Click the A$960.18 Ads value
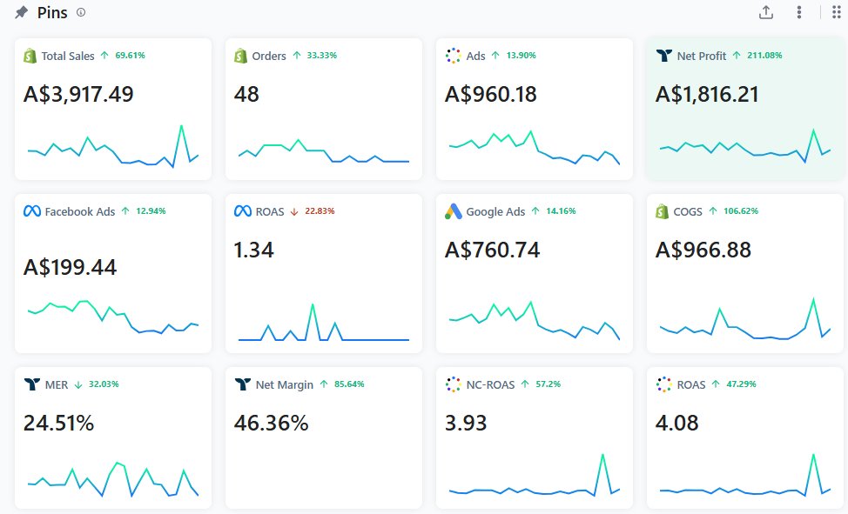The width and height of the screenshot is (848, 514). point(490,94)
